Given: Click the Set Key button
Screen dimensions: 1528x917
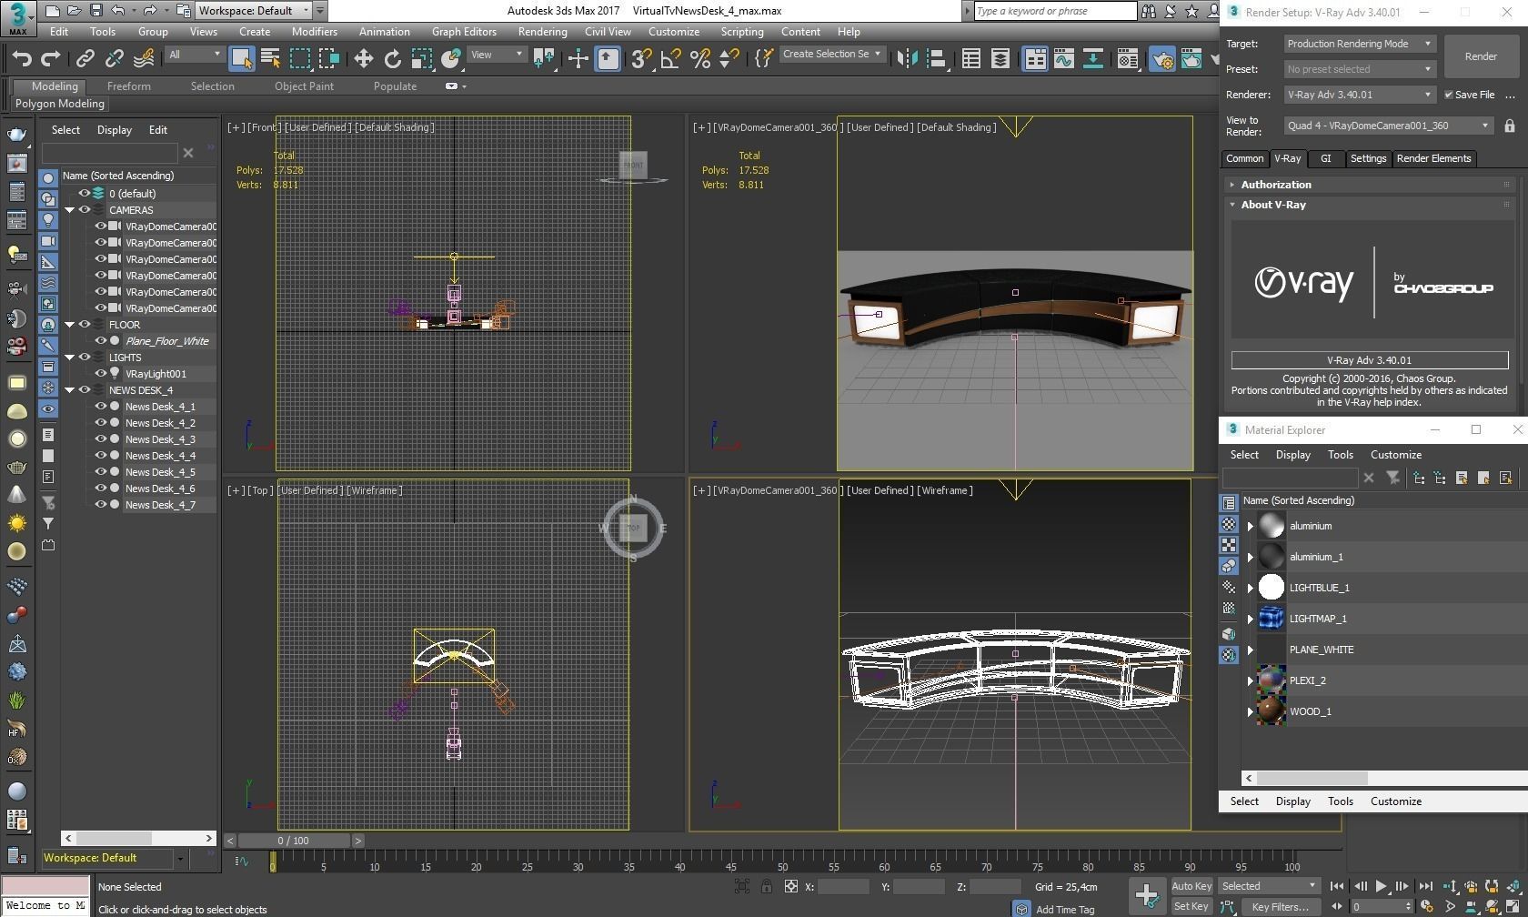Looking at the screenshot, I should click(x=1191, y=906).
